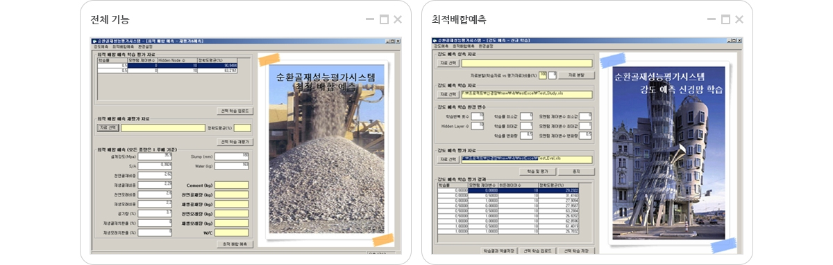
Task: Minimize the 전체 기능 panel
Action: 370,19
